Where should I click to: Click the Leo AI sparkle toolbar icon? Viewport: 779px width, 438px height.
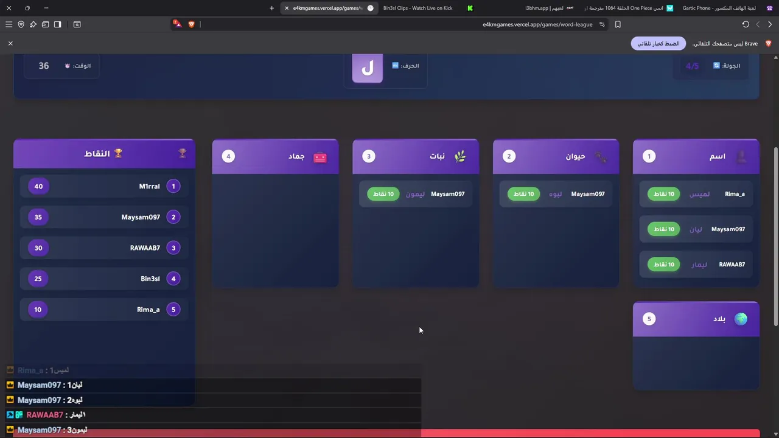click(x=33, y=24)
